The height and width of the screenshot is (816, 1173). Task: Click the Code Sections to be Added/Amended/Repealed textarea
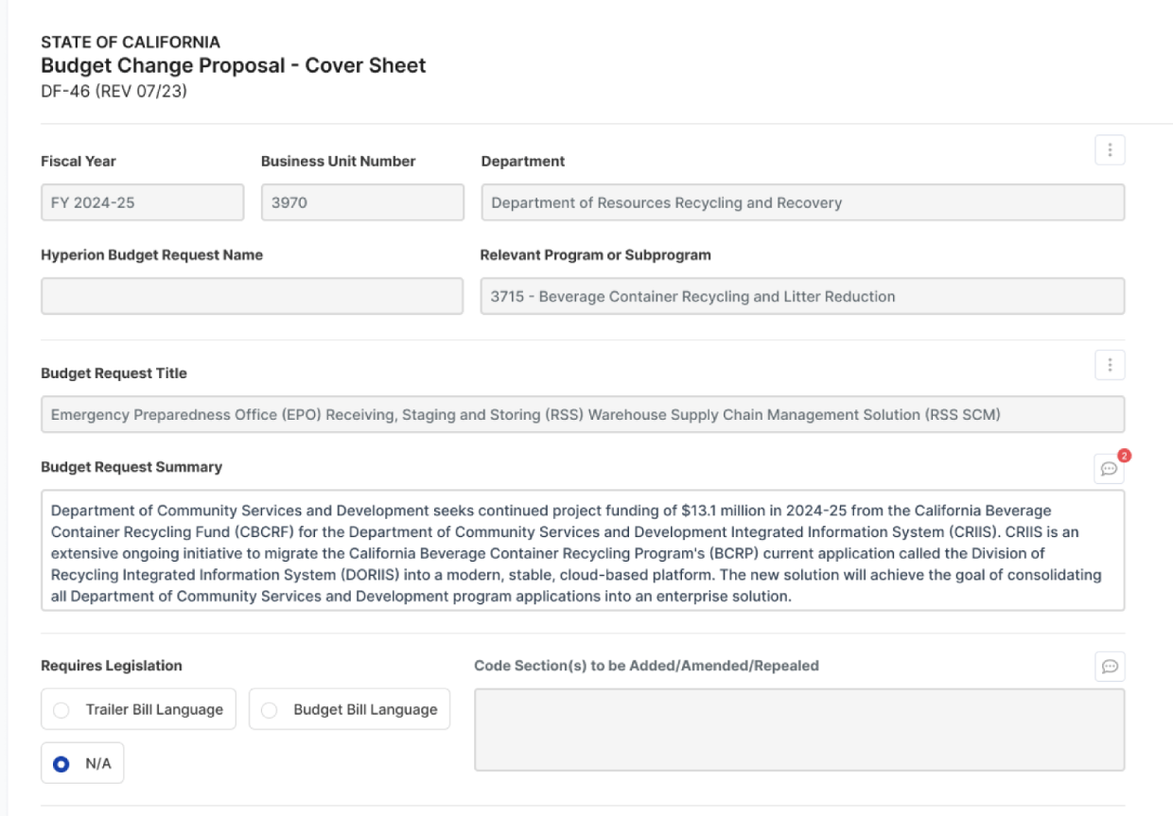point(800,728)
